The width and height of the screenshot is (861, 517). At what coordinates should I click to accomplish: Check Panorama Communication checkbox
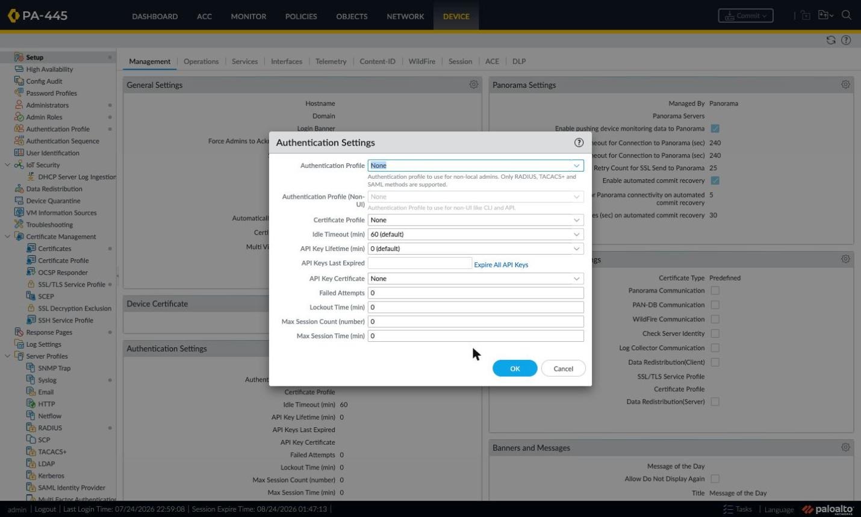point(715,291)
